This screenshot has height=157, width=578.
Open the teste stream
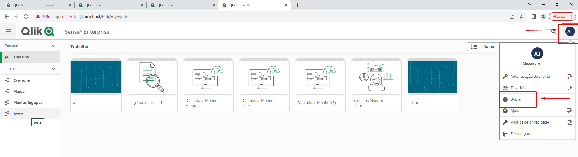coord(30,114)
